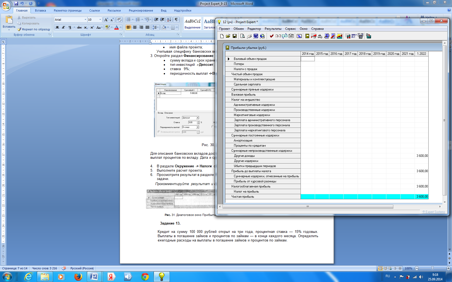Screen dimensions: 452x282
Task: Click the notebook text description icon
Action: 291,36
